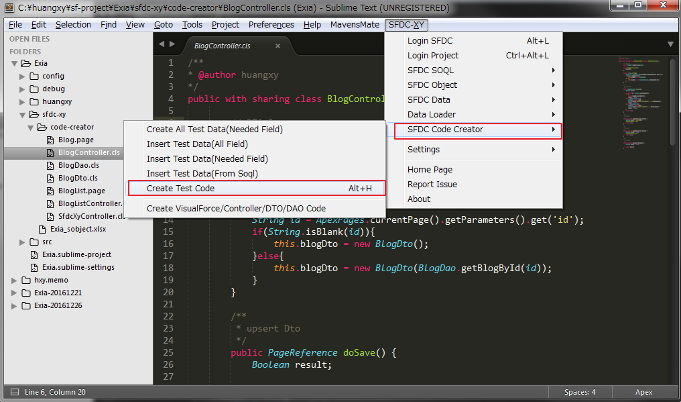Collapse the Exia folder
Screen dimensions: 681x402
tap(14, 64)
